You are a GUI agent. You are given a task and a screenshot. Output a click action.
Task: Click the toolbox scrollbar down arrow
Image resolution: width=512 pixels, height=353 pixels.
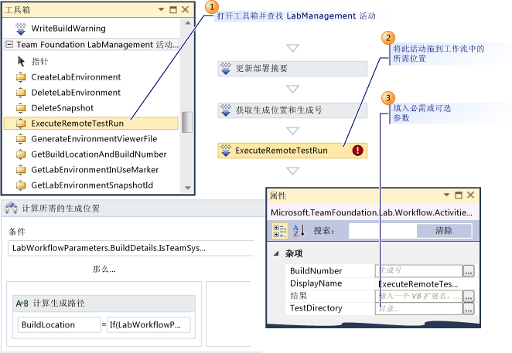pos(187,188)
